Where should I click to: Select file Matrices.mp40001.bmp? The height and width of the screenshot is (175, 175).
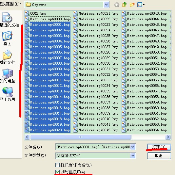[50, 24]
